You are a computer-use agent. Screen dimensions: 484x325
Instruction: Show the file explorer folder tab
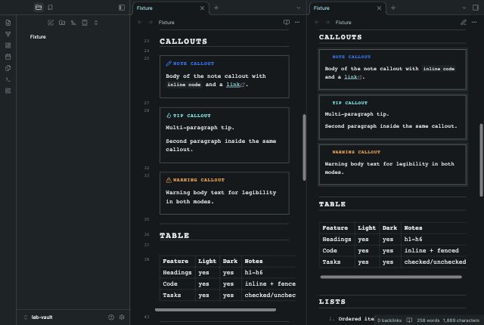[39, 8]
